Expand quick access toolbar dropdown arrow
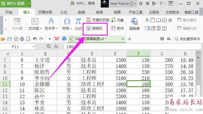This screenshot has width=203, height=114. tap(50, 39)
